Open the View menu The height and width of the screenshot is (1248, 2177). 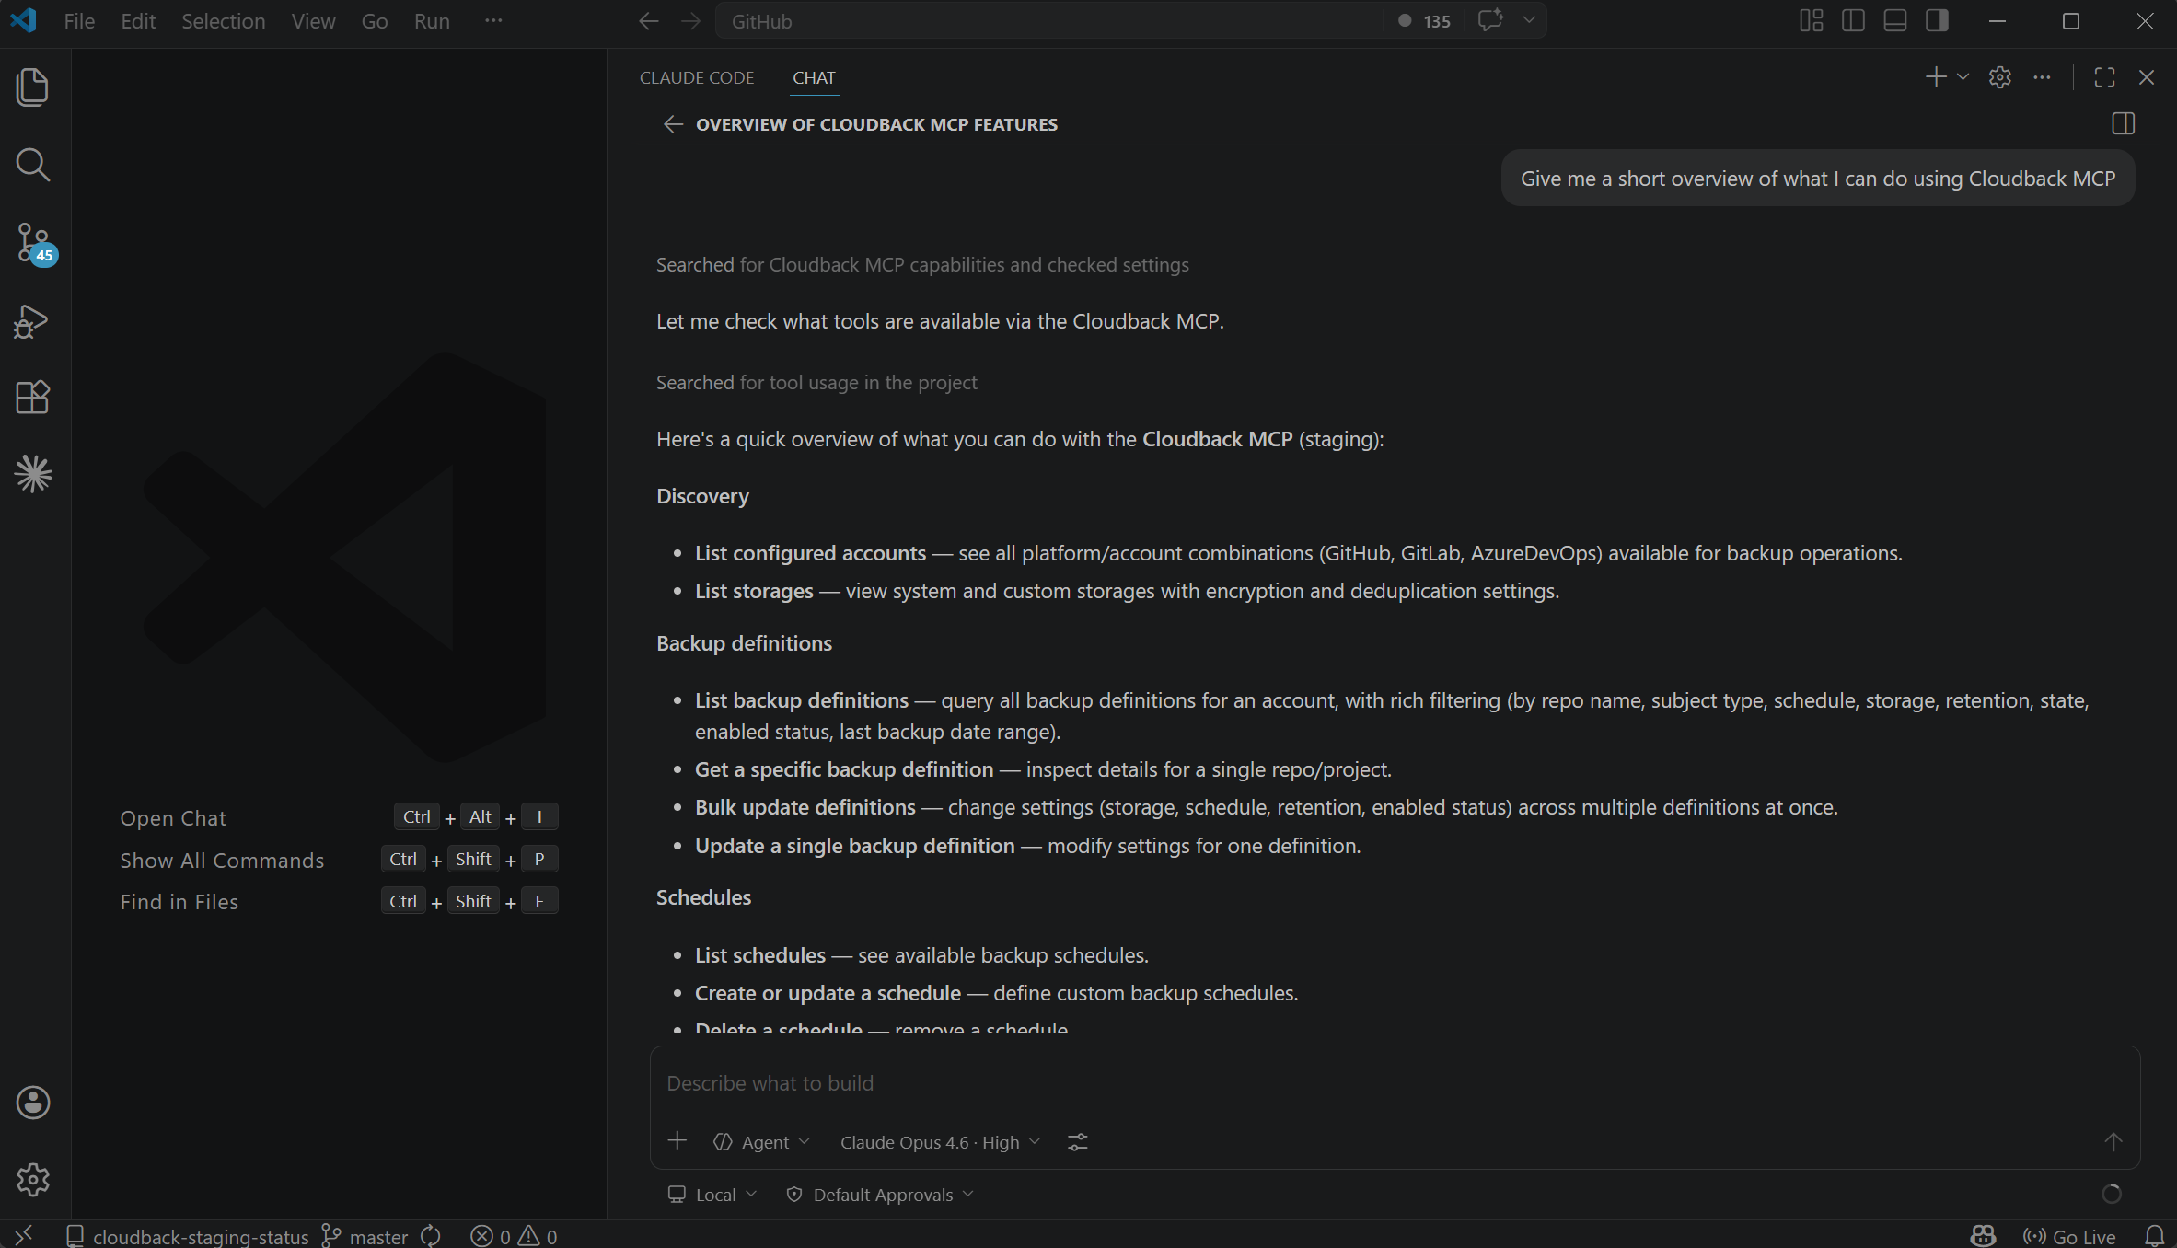[313, 21]
